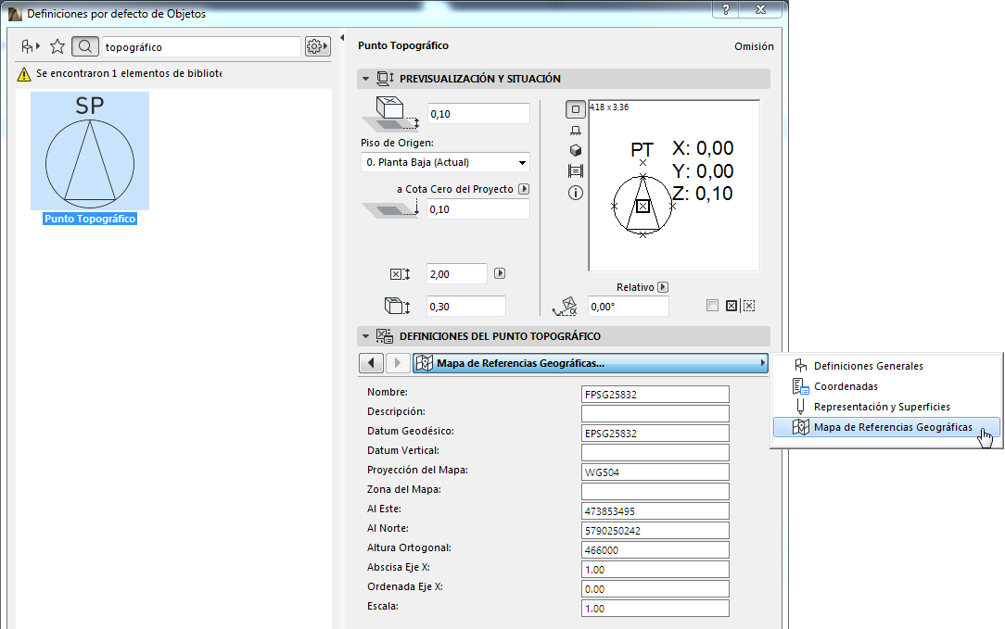This screenshot has width=1005, height=629.
Task: Toggle the dashed crossed-box anchor icon
Action: (x=748, y=306)
